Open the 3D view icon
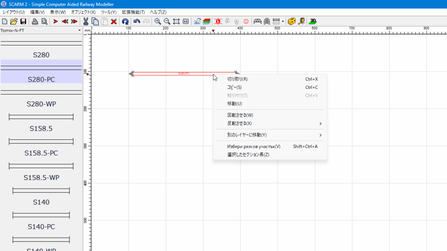This screenshot has height=251, width=447. (313, 21)
